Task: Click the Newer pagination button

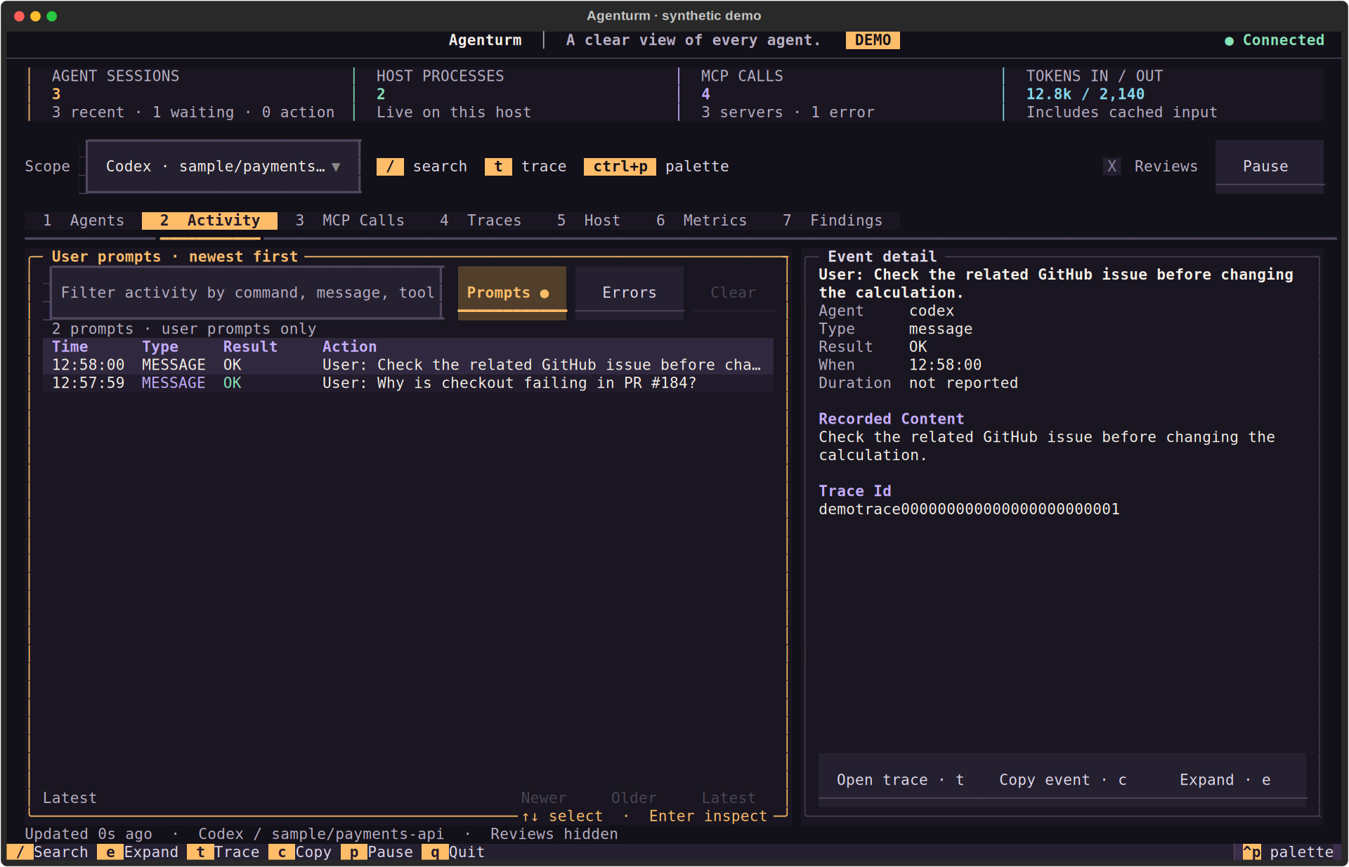Action: tap(543, 798)
